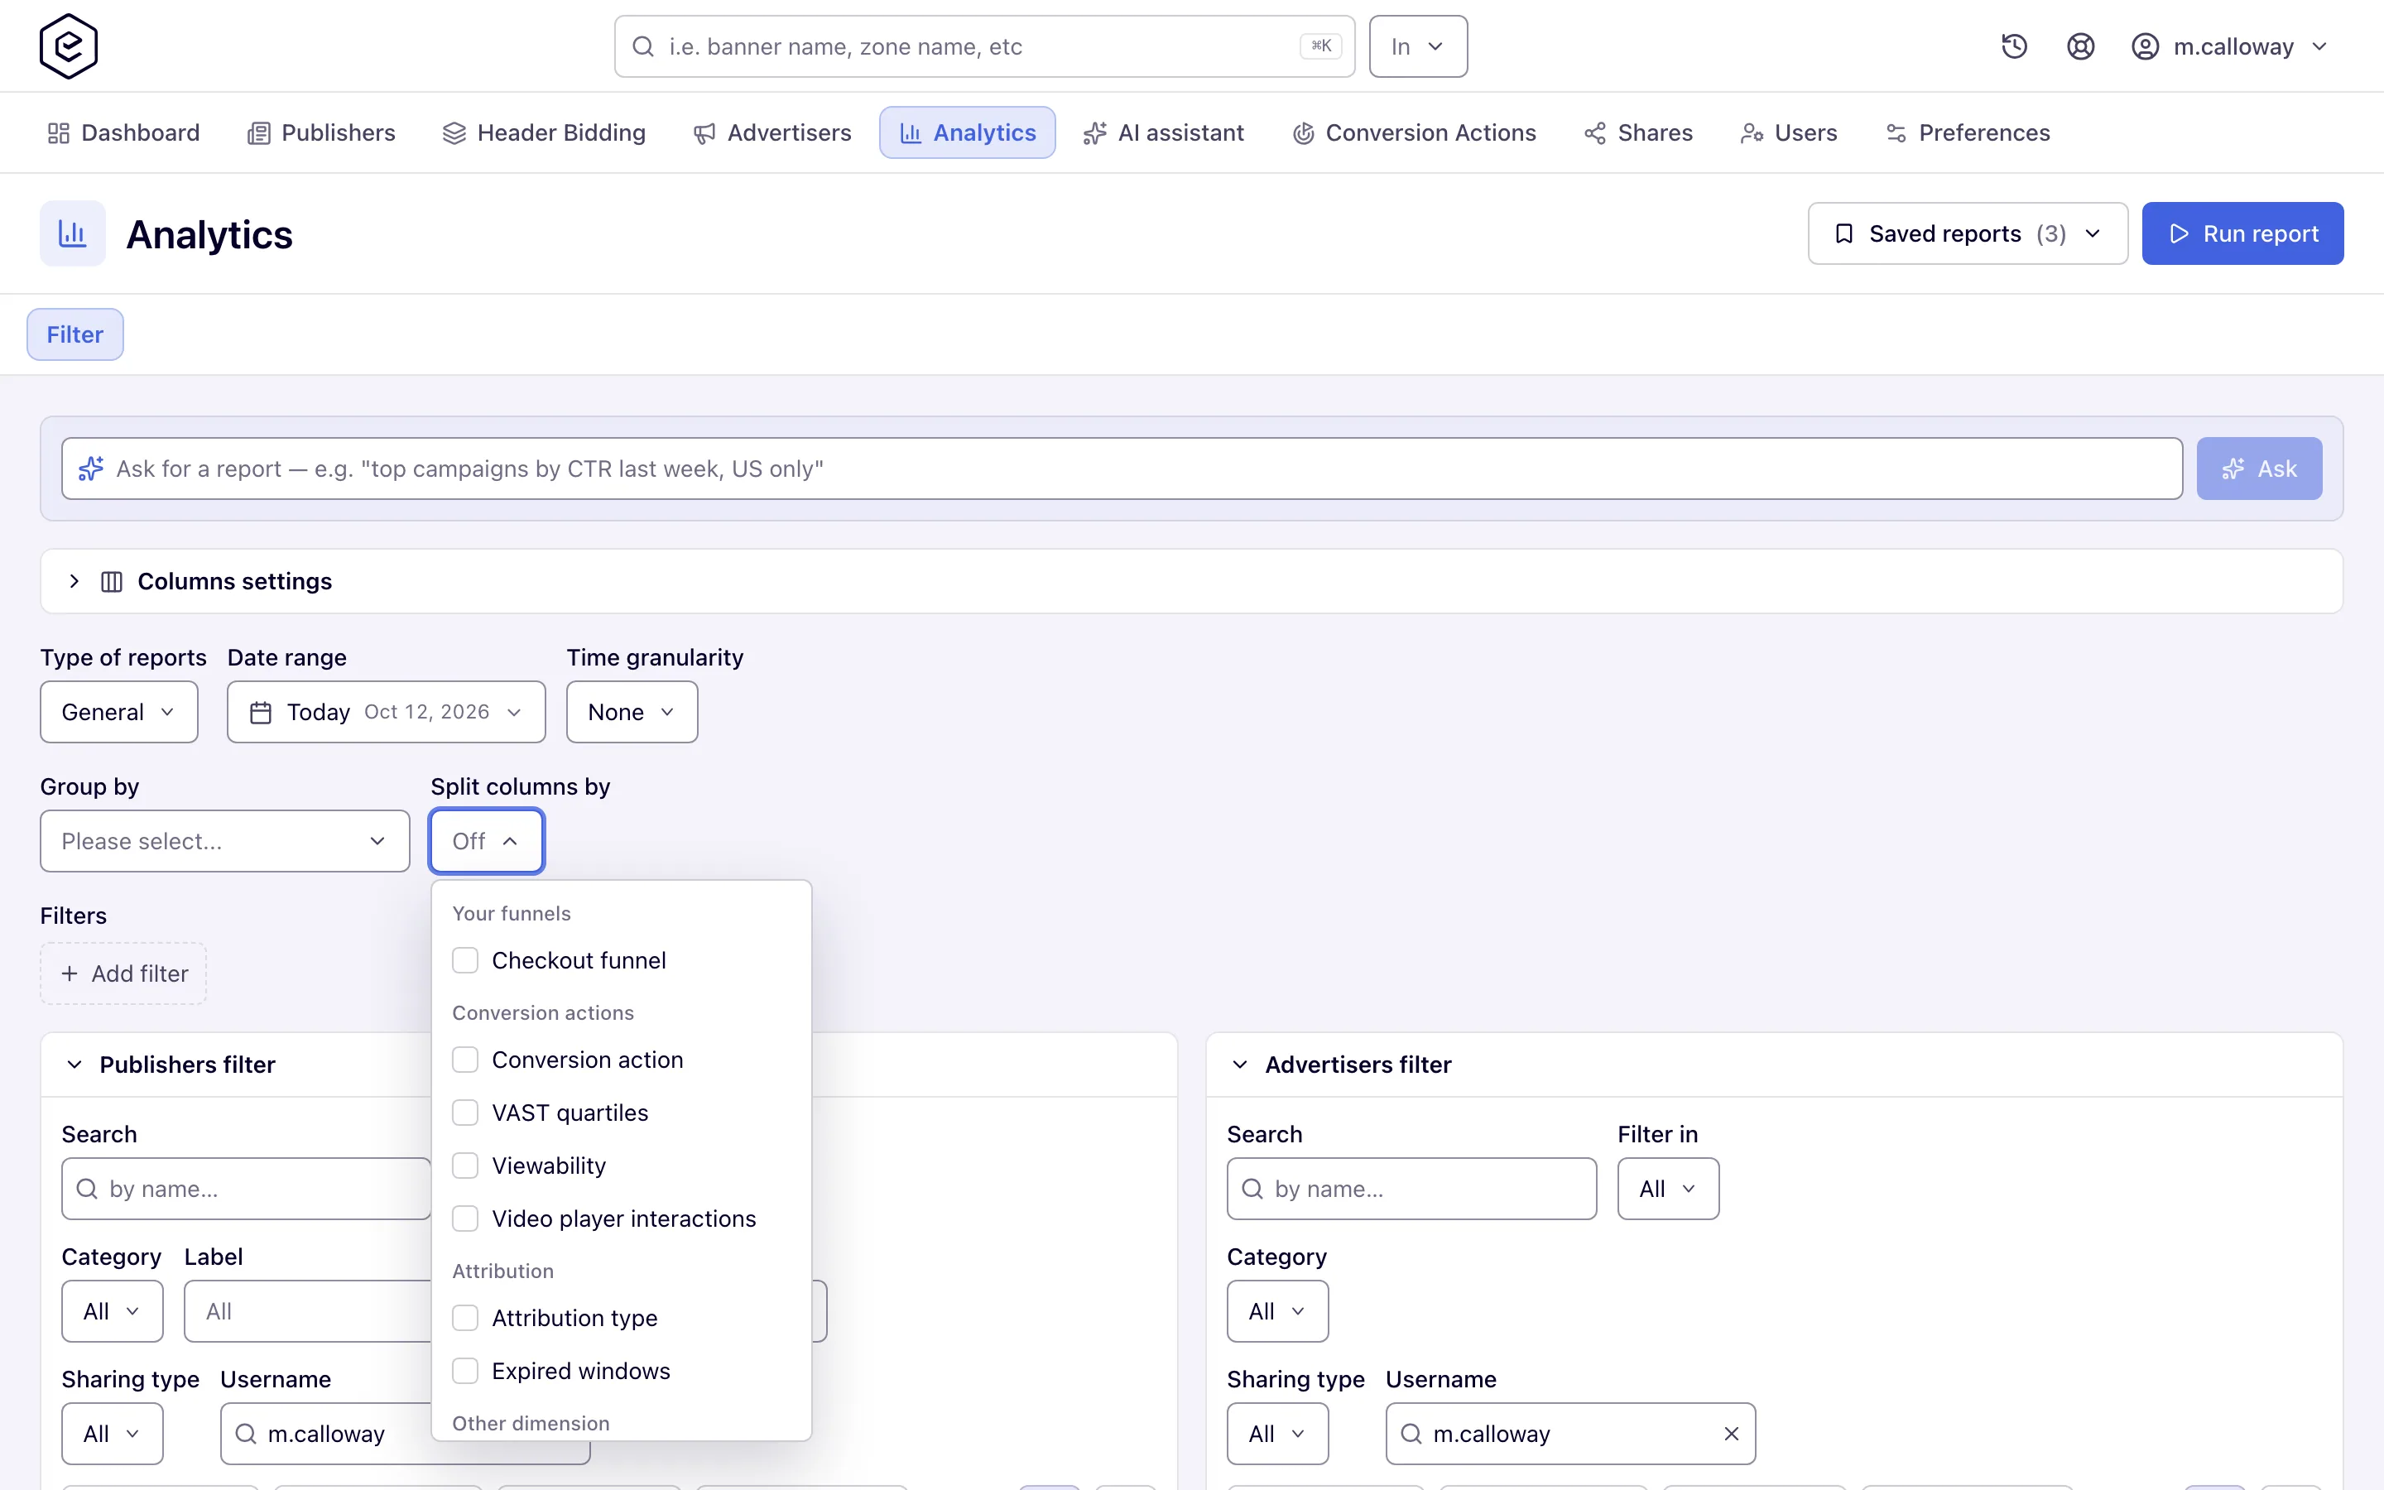Open the help lifebuoy icon
Image resolution: width=2384 pixels, height=1490 pixels.
coord(2079,46)
